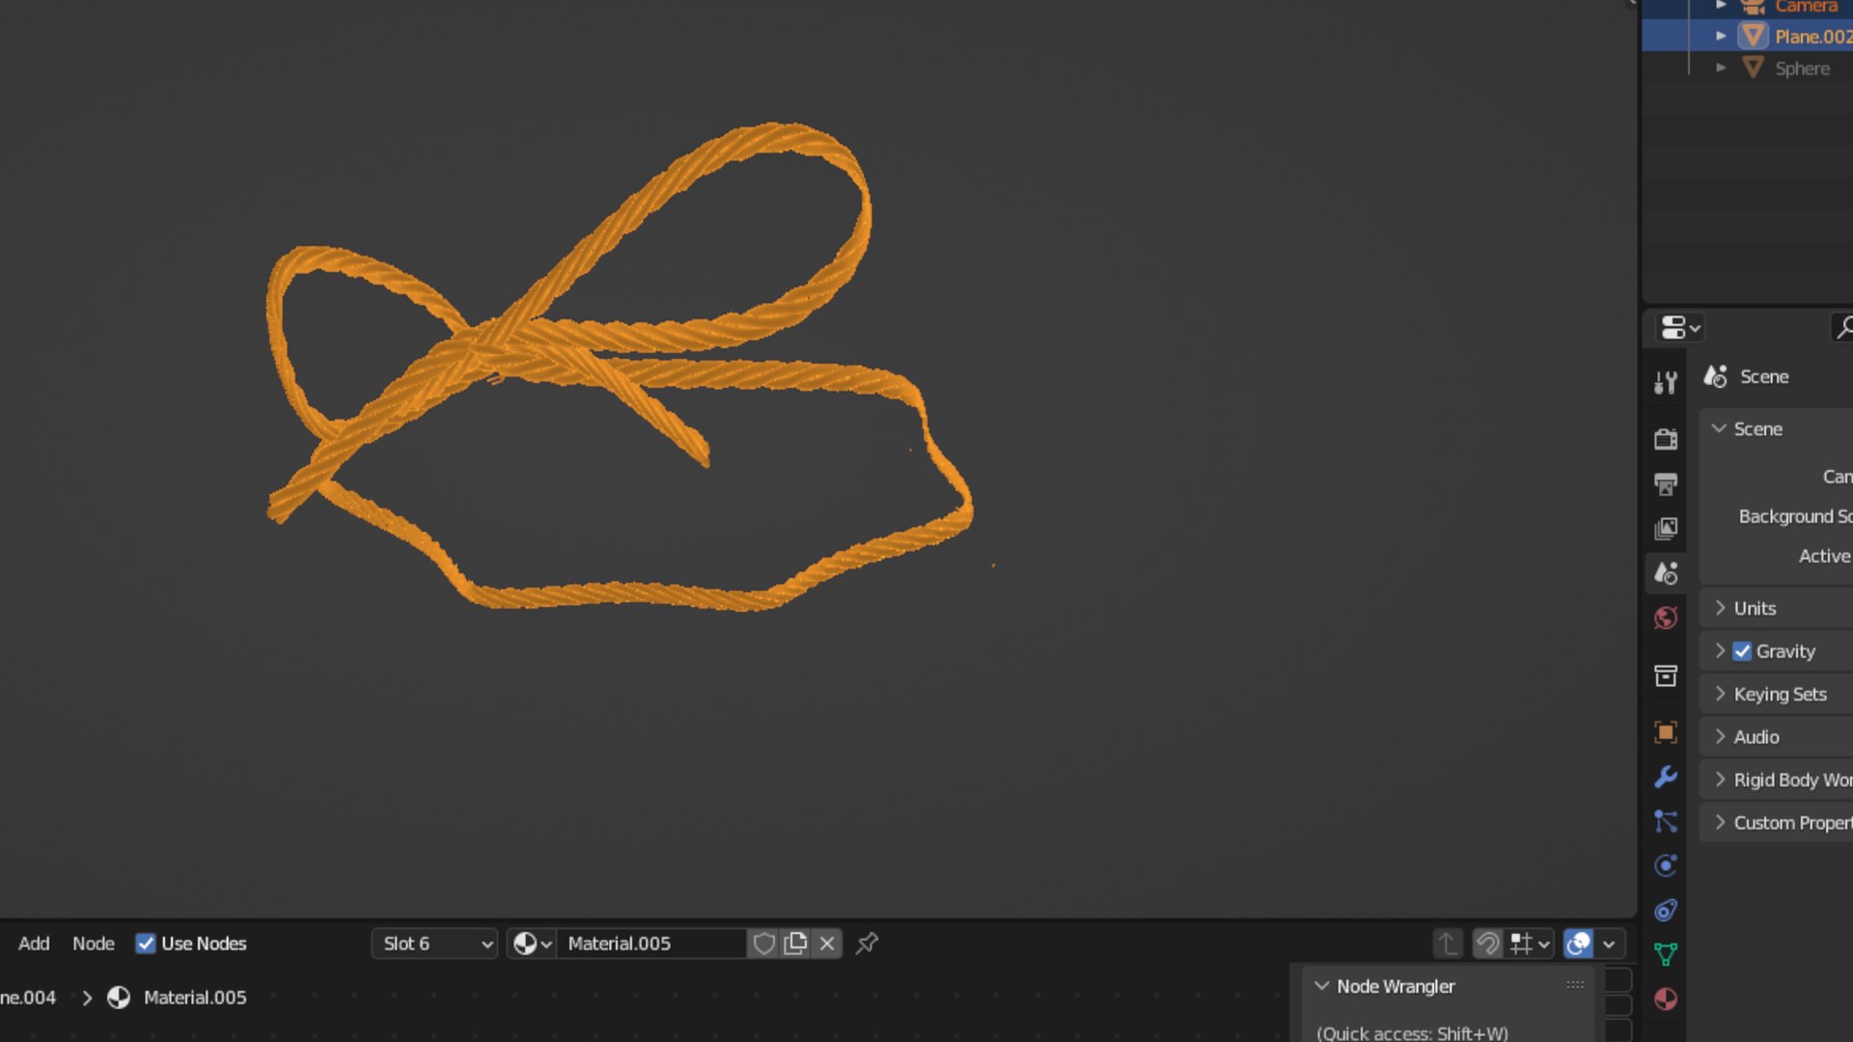Viewport: 1853px width, 1042px height.
Task: Toggle node snapping magnet
Action: (x=1488, y=944)
